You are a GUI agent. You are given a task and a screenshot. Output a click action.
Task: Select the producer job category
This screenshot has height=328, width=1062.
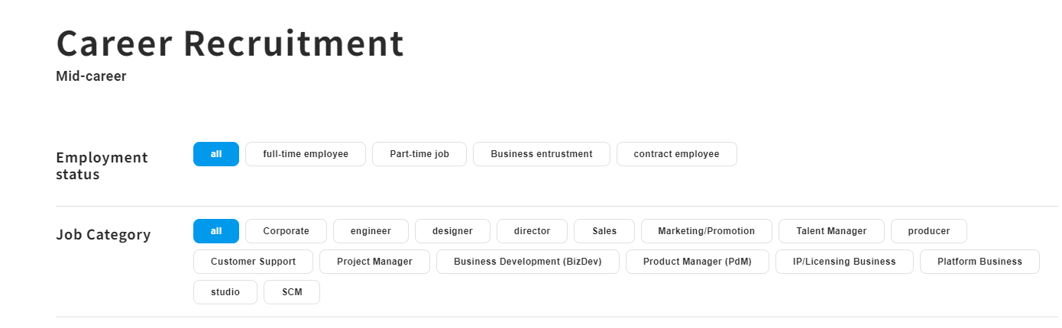(929, 231)
